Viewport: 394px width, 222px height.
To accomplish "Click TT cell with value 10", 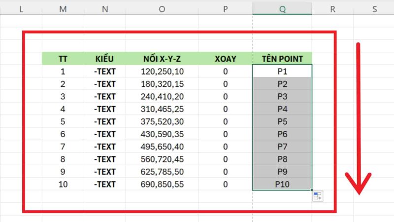I will click(63, 184).
